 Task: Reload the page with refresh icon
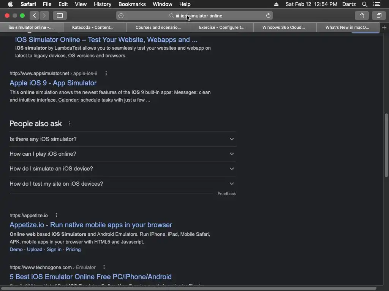coord(268,16)
